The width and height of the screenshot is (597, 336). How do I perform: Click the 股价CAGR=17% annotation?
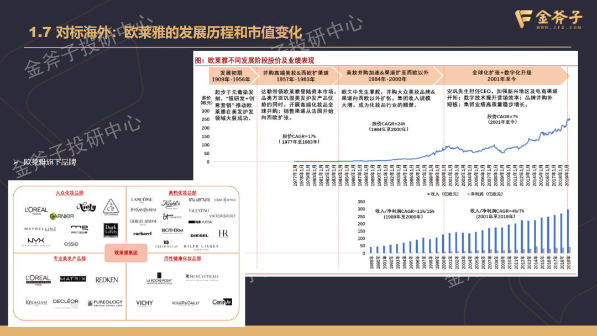(299, 139)
